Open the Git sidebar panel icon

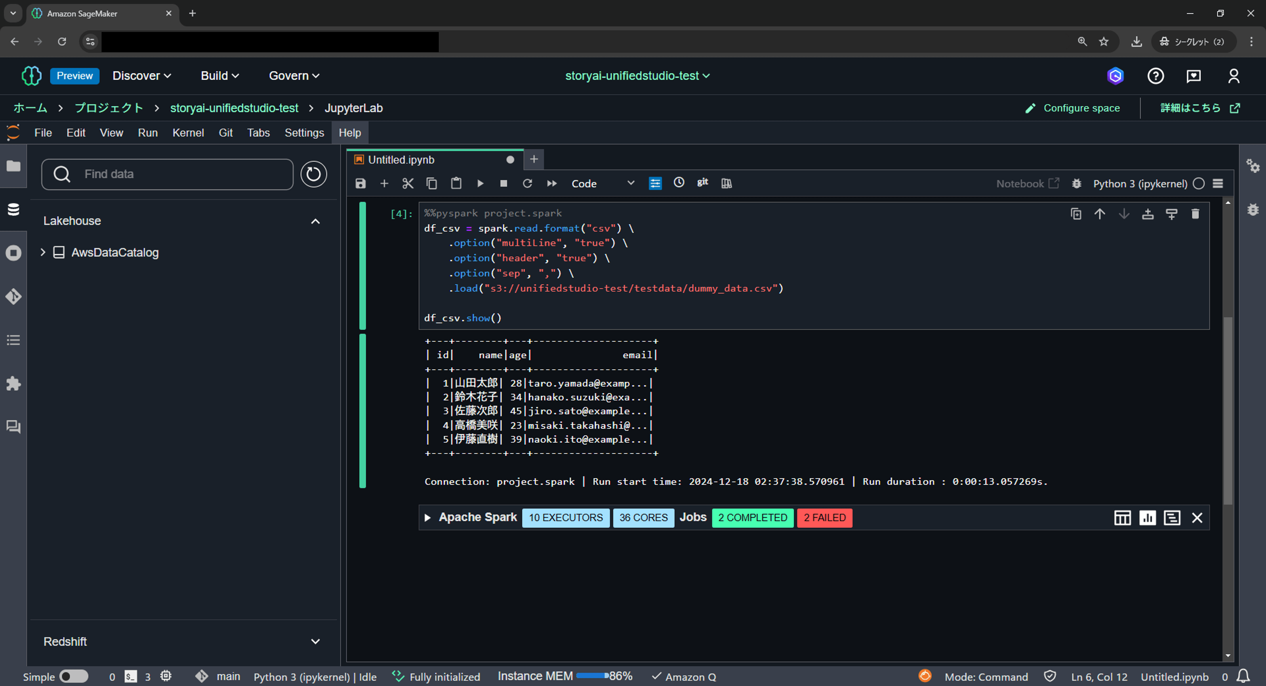coord(13,297)
